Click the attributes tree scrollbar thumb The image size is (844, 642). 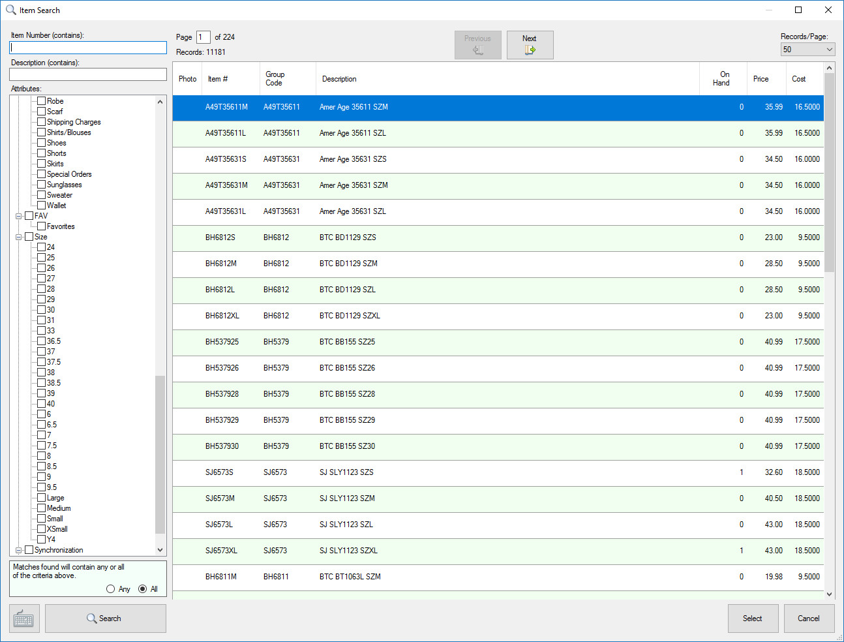(x=160, y=455)
